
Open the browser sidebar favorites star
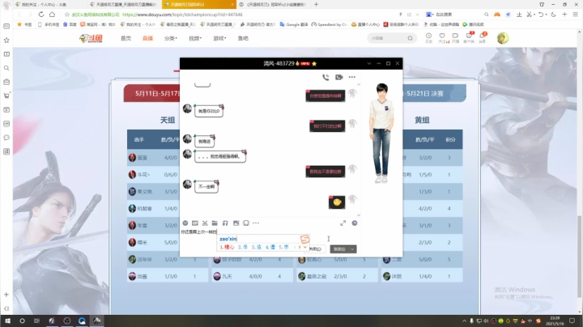[x=6, y=40]
